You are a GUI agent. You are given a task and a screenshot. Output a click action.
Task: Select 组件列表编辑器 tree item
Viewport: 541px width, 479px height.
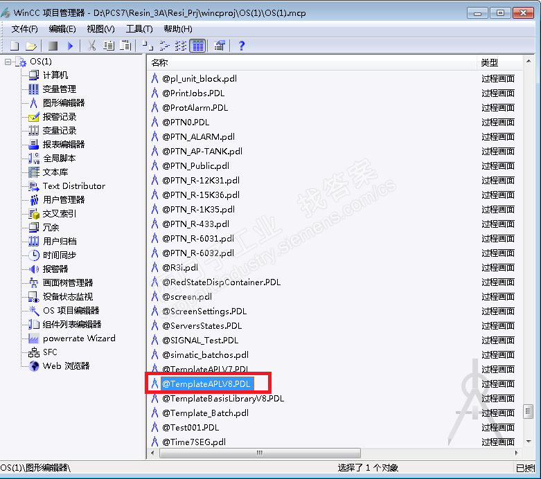tap(72, 325)
